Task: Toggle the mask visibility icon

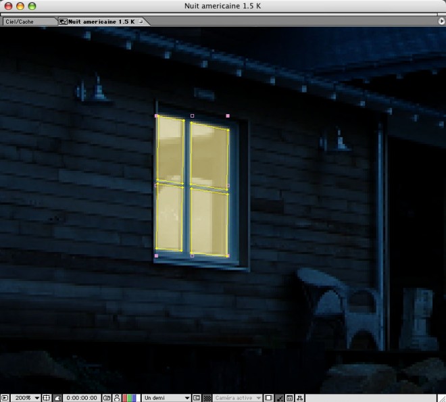Action: tap(57, 398)
